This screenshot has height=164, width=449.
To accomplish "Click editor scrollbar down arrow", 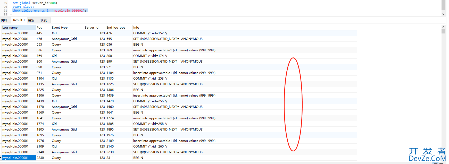I will coord(443,14).
